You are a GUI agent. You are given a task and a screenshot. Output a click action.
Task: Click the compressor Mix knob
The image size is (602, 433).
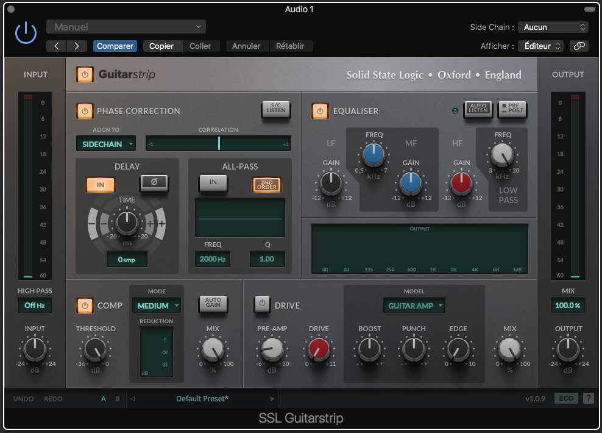pyautogui.click(x=213, y=349)
